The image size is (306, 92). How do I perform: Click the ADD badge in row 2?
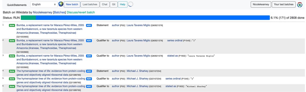(x=89, y=41)
